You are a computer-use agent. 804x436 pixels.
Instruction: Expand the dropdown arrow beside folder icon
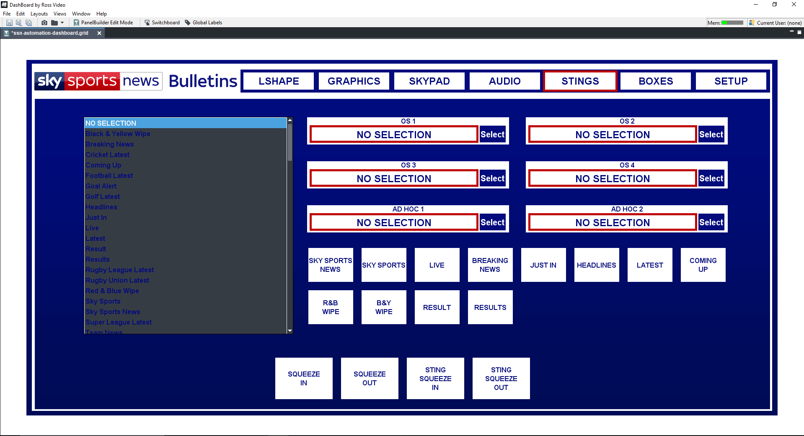(x=62, y=23)
